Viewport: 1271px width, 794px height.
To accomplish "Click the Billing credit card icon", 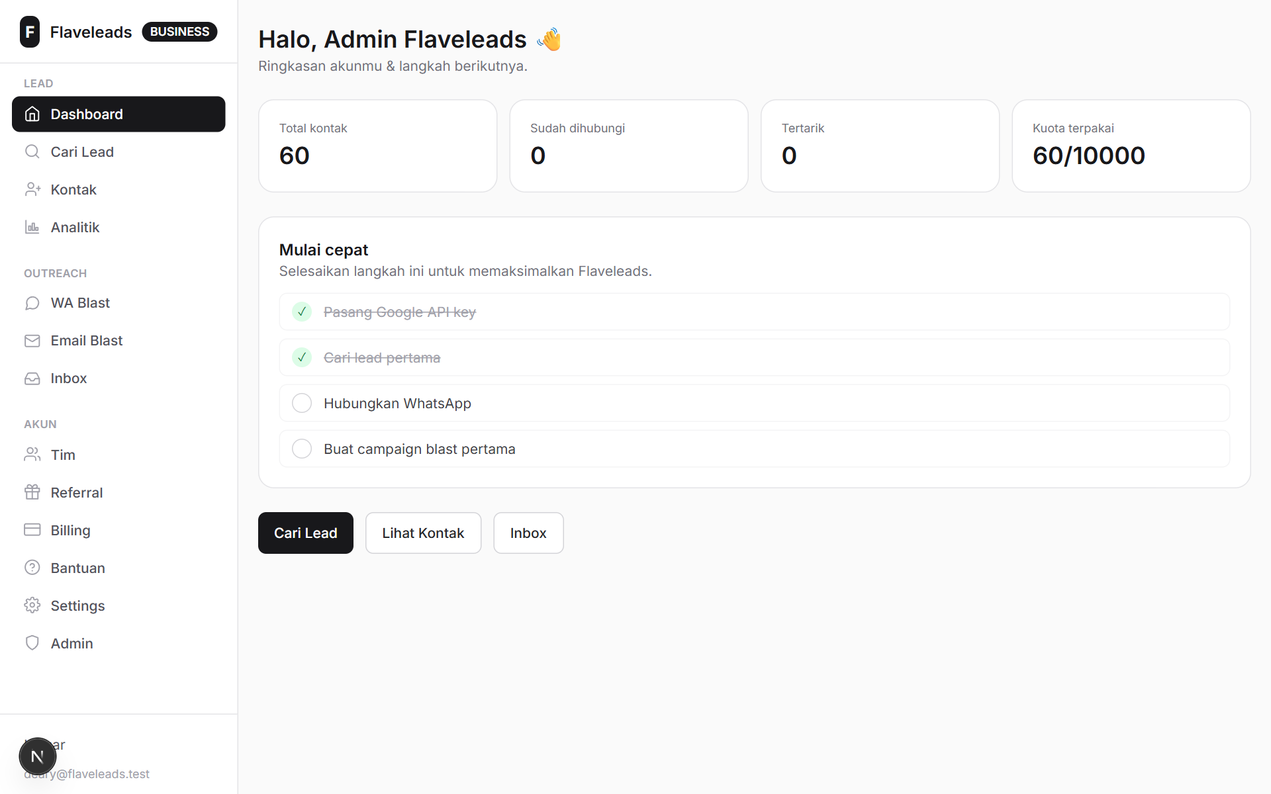I will coord(32,530).
